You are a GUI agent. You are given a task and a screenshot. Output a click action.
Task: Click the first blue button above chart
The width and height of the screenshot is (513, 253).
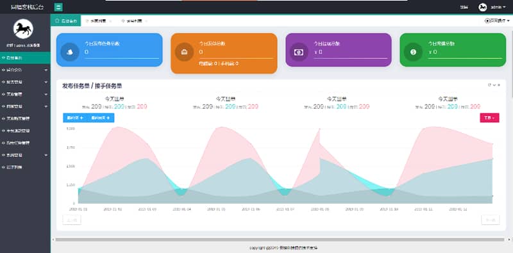click(x=75, y=118)
